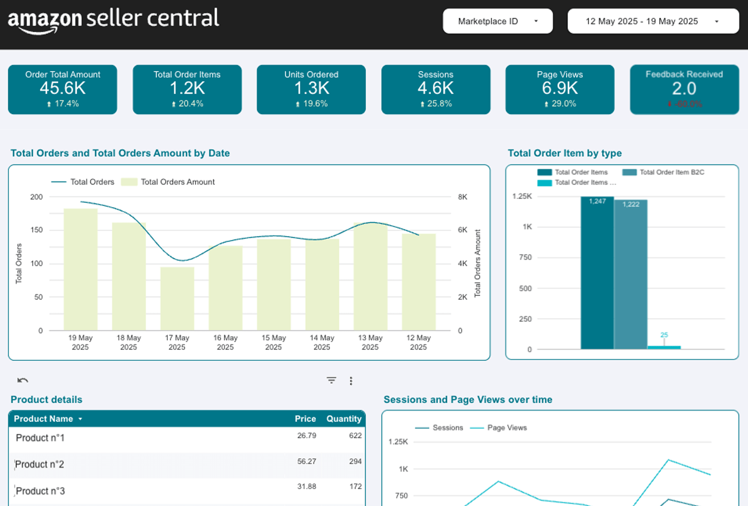This screenshot has height=506, width=748.
Task: Click the sort arrow next to Product Name
Action: click(80, 419)
